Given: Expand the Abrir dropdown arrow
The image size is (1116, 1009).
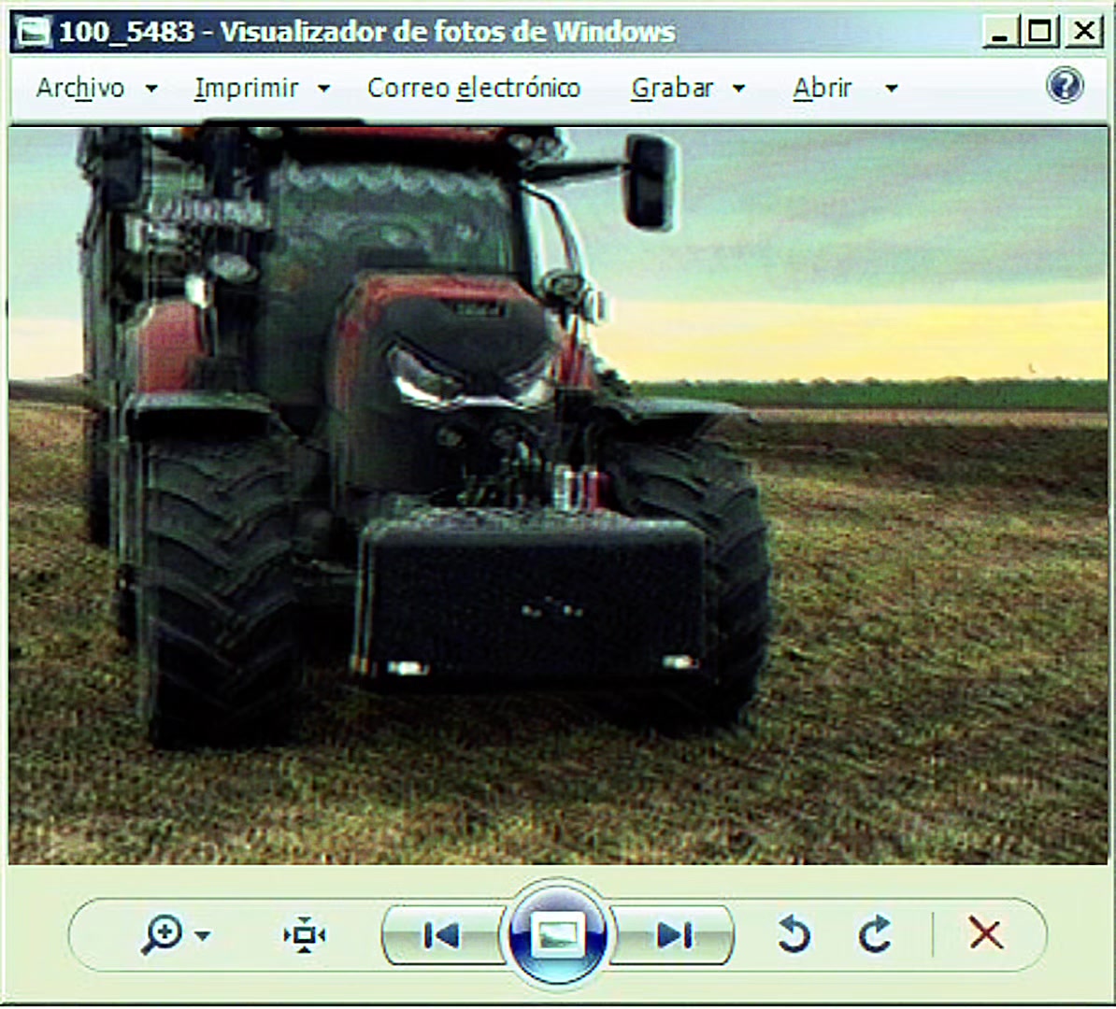Looking at the screenshot, I should click(x=891, y=89).
